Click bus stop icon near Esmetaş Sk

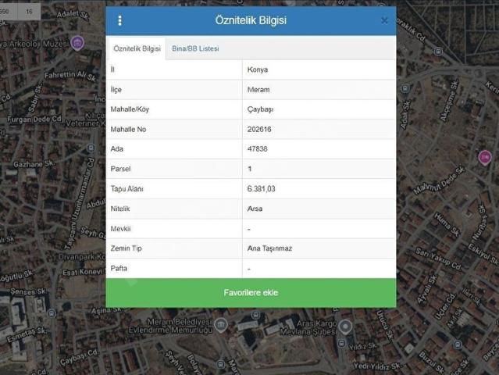pyautogui.click(x=52, y=313)
